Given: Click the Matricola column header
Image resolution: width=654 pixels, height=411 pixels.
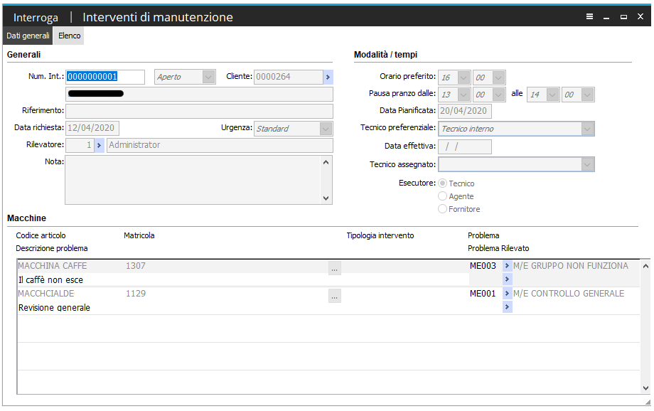Looking at the screenshot, I should pyautogui.click(x=139, y=235).
